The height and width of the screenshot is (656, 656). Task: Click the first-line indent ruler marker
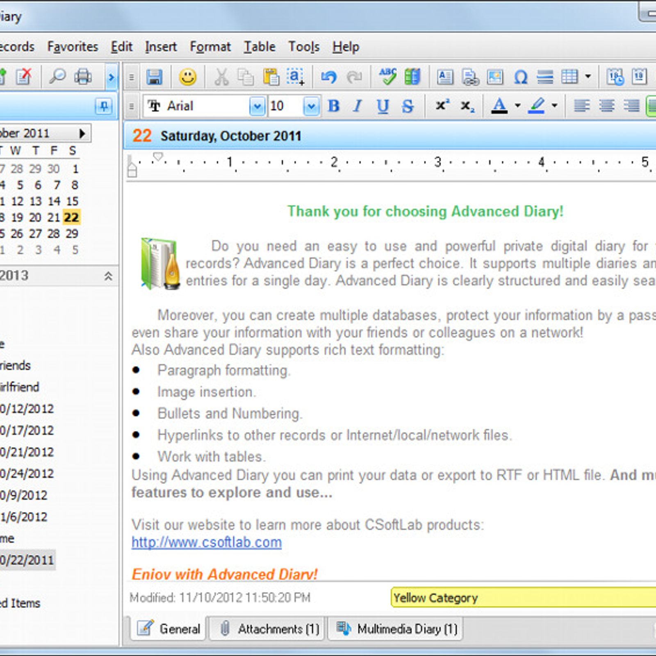[x=158, y=156]
